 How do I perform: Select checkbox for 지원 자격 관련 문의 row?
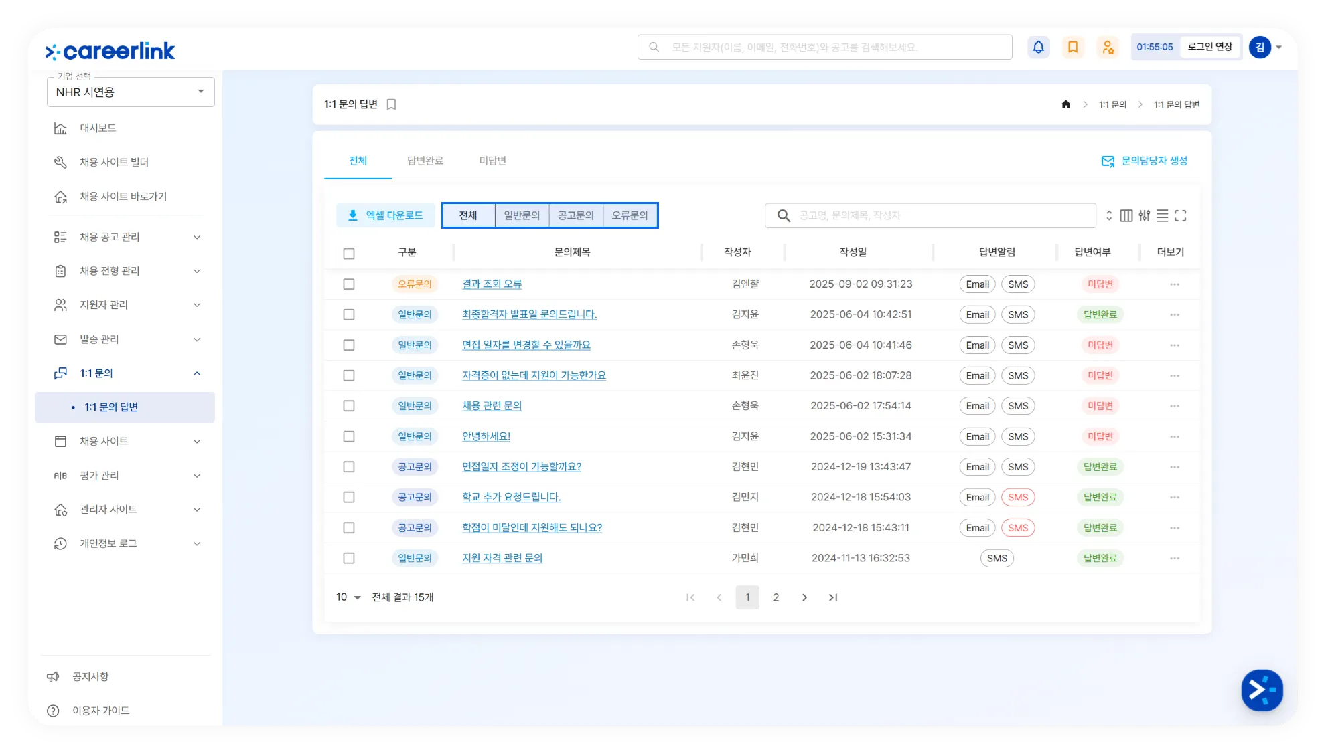pyautogui.click(x=349, y=558)
